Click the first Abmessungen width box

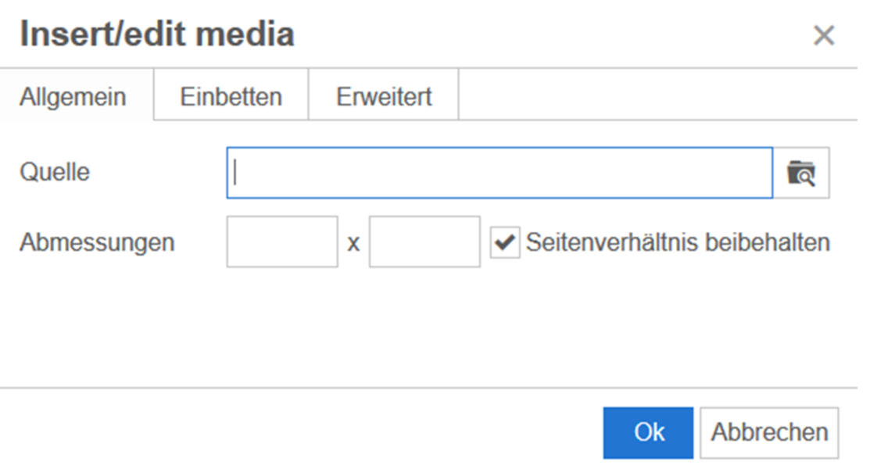point(282,242)
